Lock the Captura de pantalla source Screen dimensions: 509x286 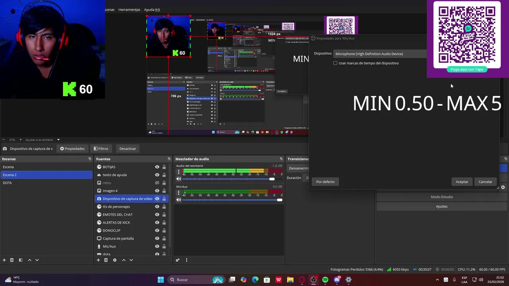point(164,238)
